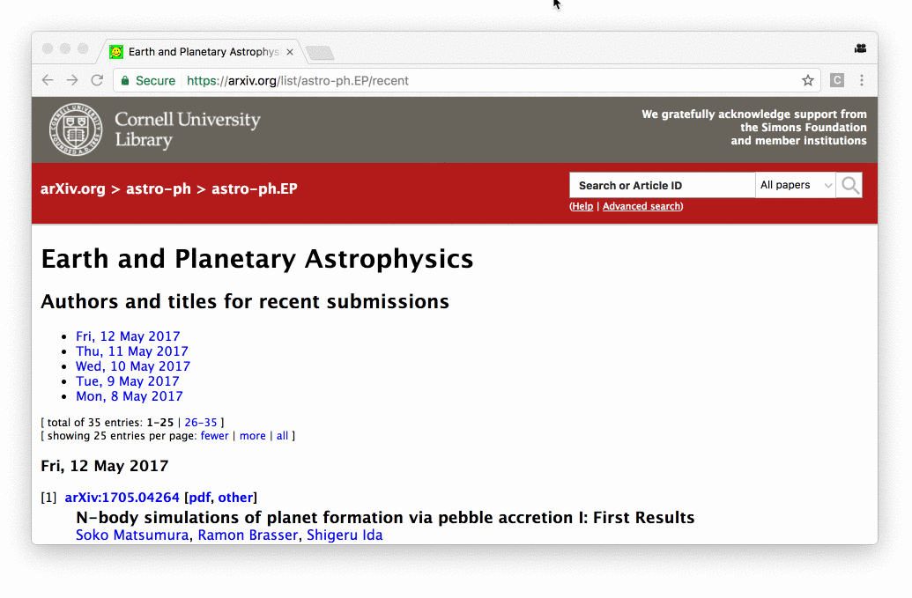This screenshot has height=598, width=912.
Task: Open the Simons Foundation acknowledgement link
Action: coord(753,128)
